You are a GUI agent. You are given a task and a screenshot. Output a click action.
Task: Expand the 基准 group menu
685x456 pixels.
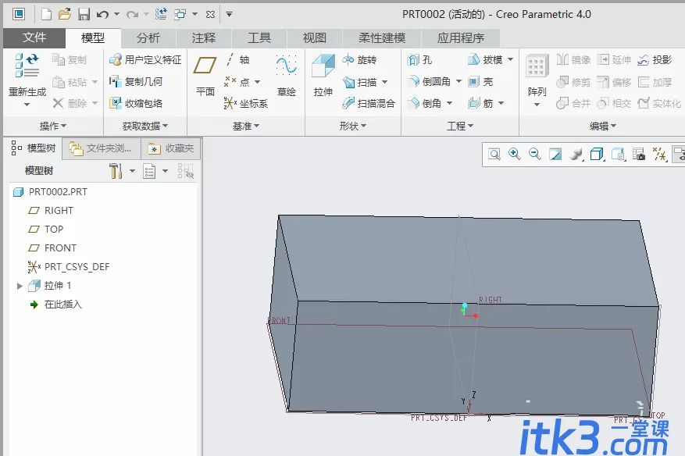pos(246,126)
